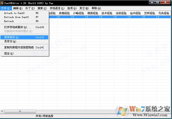Select the '技术经验' cell in highlighted row

[x=107, y=17]
